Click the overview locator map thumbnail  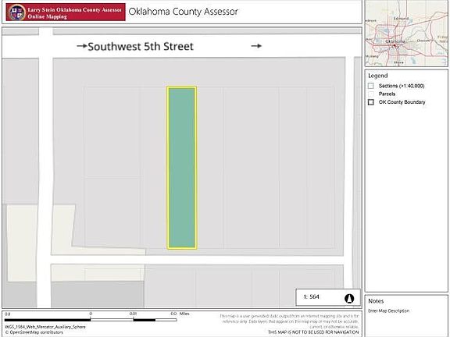pos(406,34)
